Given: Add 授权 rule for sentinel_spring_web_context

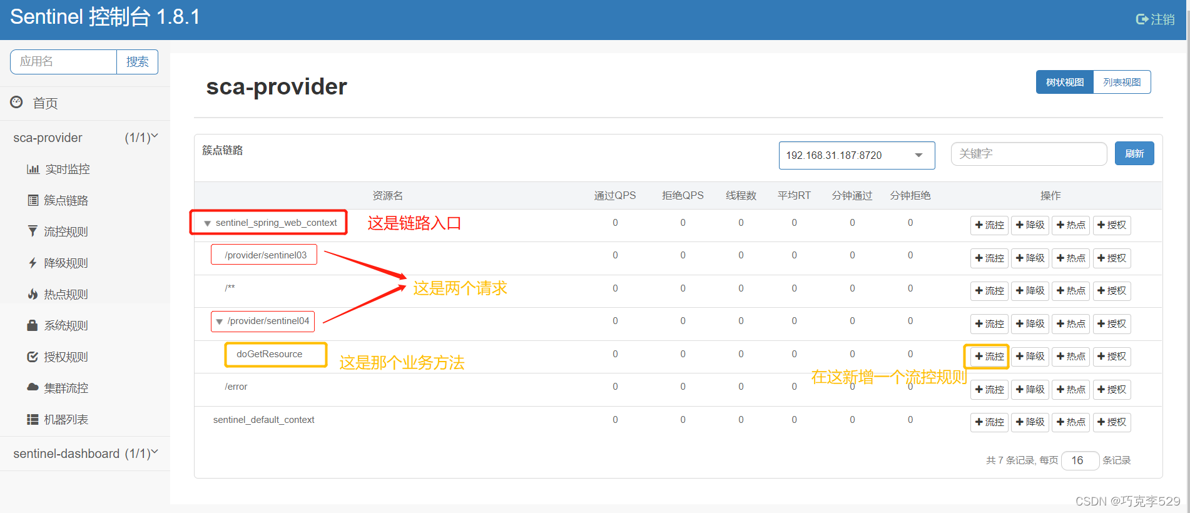Looking at the screenshot, I should tap(1112, 225).
